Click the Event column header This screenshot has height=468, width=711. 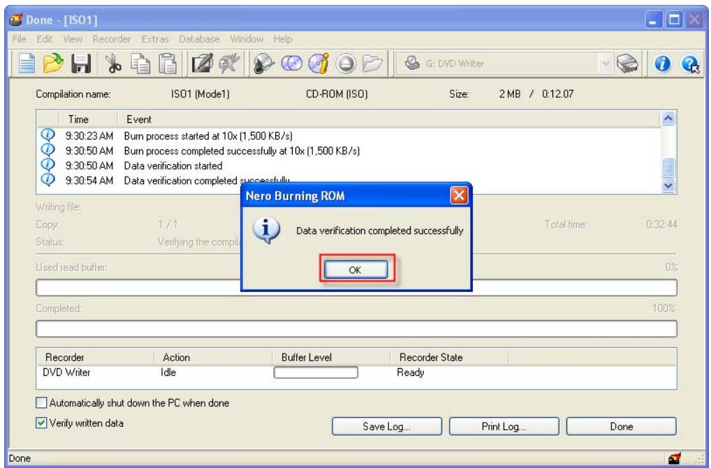tap(388, 119)
